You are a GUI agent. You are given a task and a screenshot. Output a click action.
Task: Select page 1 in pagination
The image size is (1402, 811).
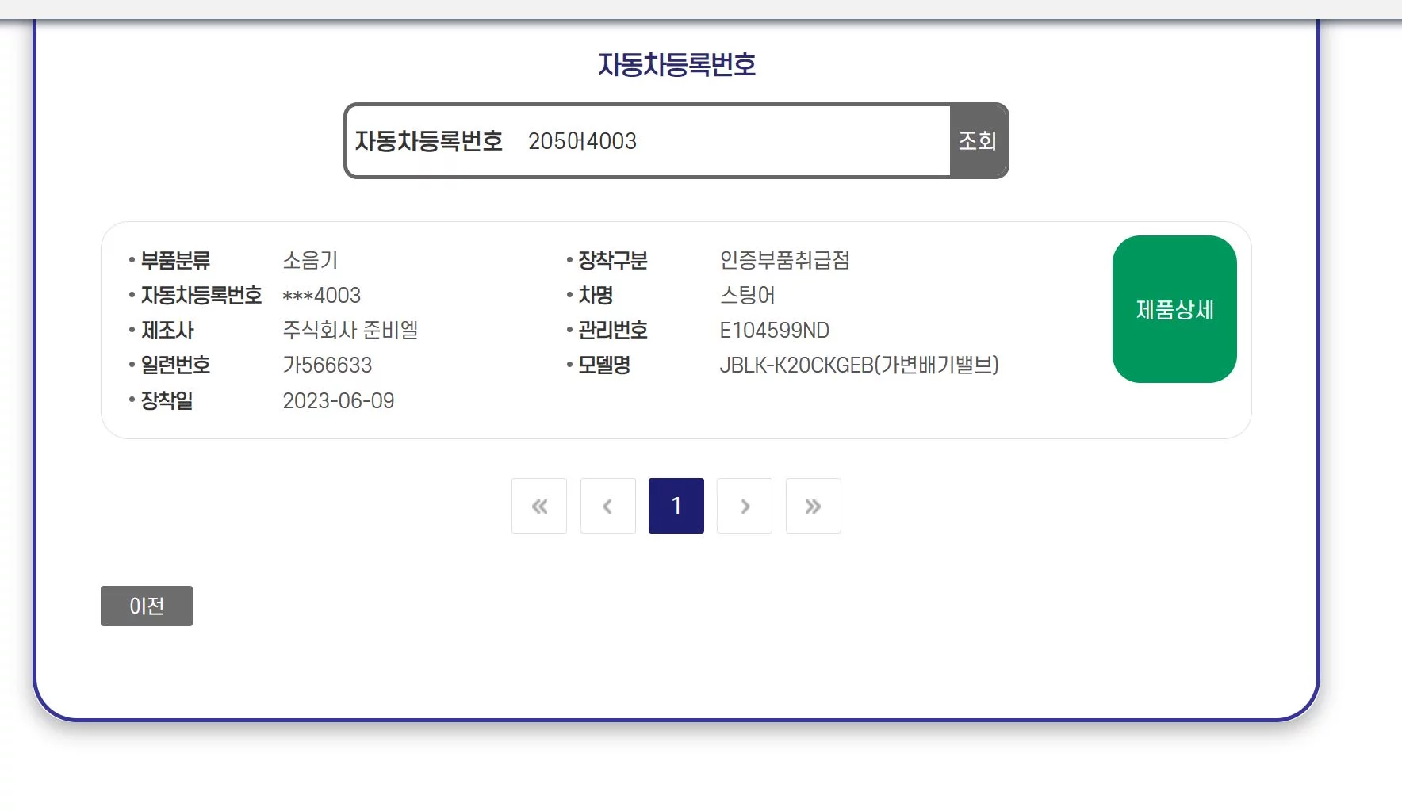676,506
